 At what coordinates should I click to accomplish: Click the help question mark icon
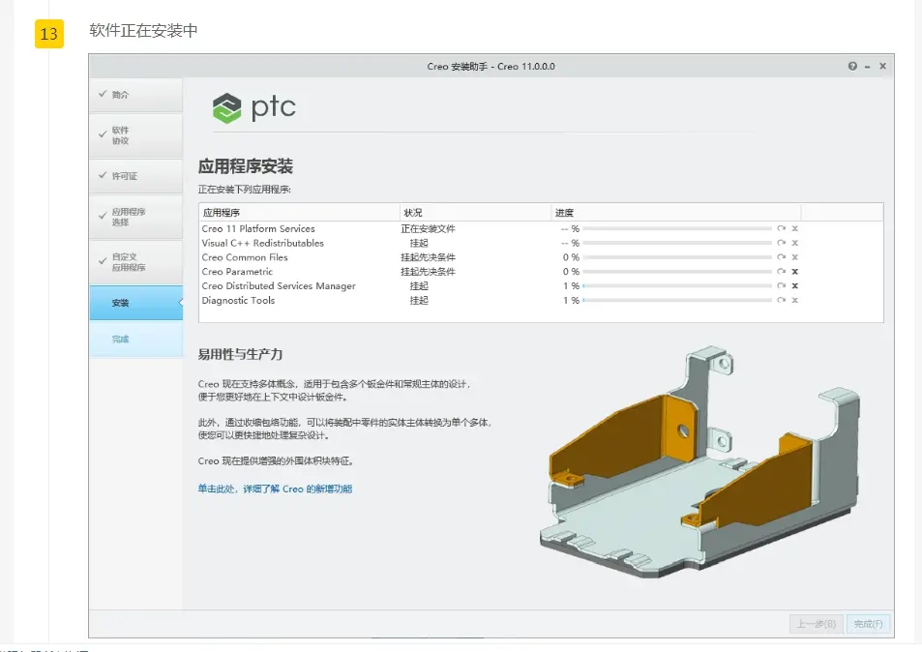point(852,67)
